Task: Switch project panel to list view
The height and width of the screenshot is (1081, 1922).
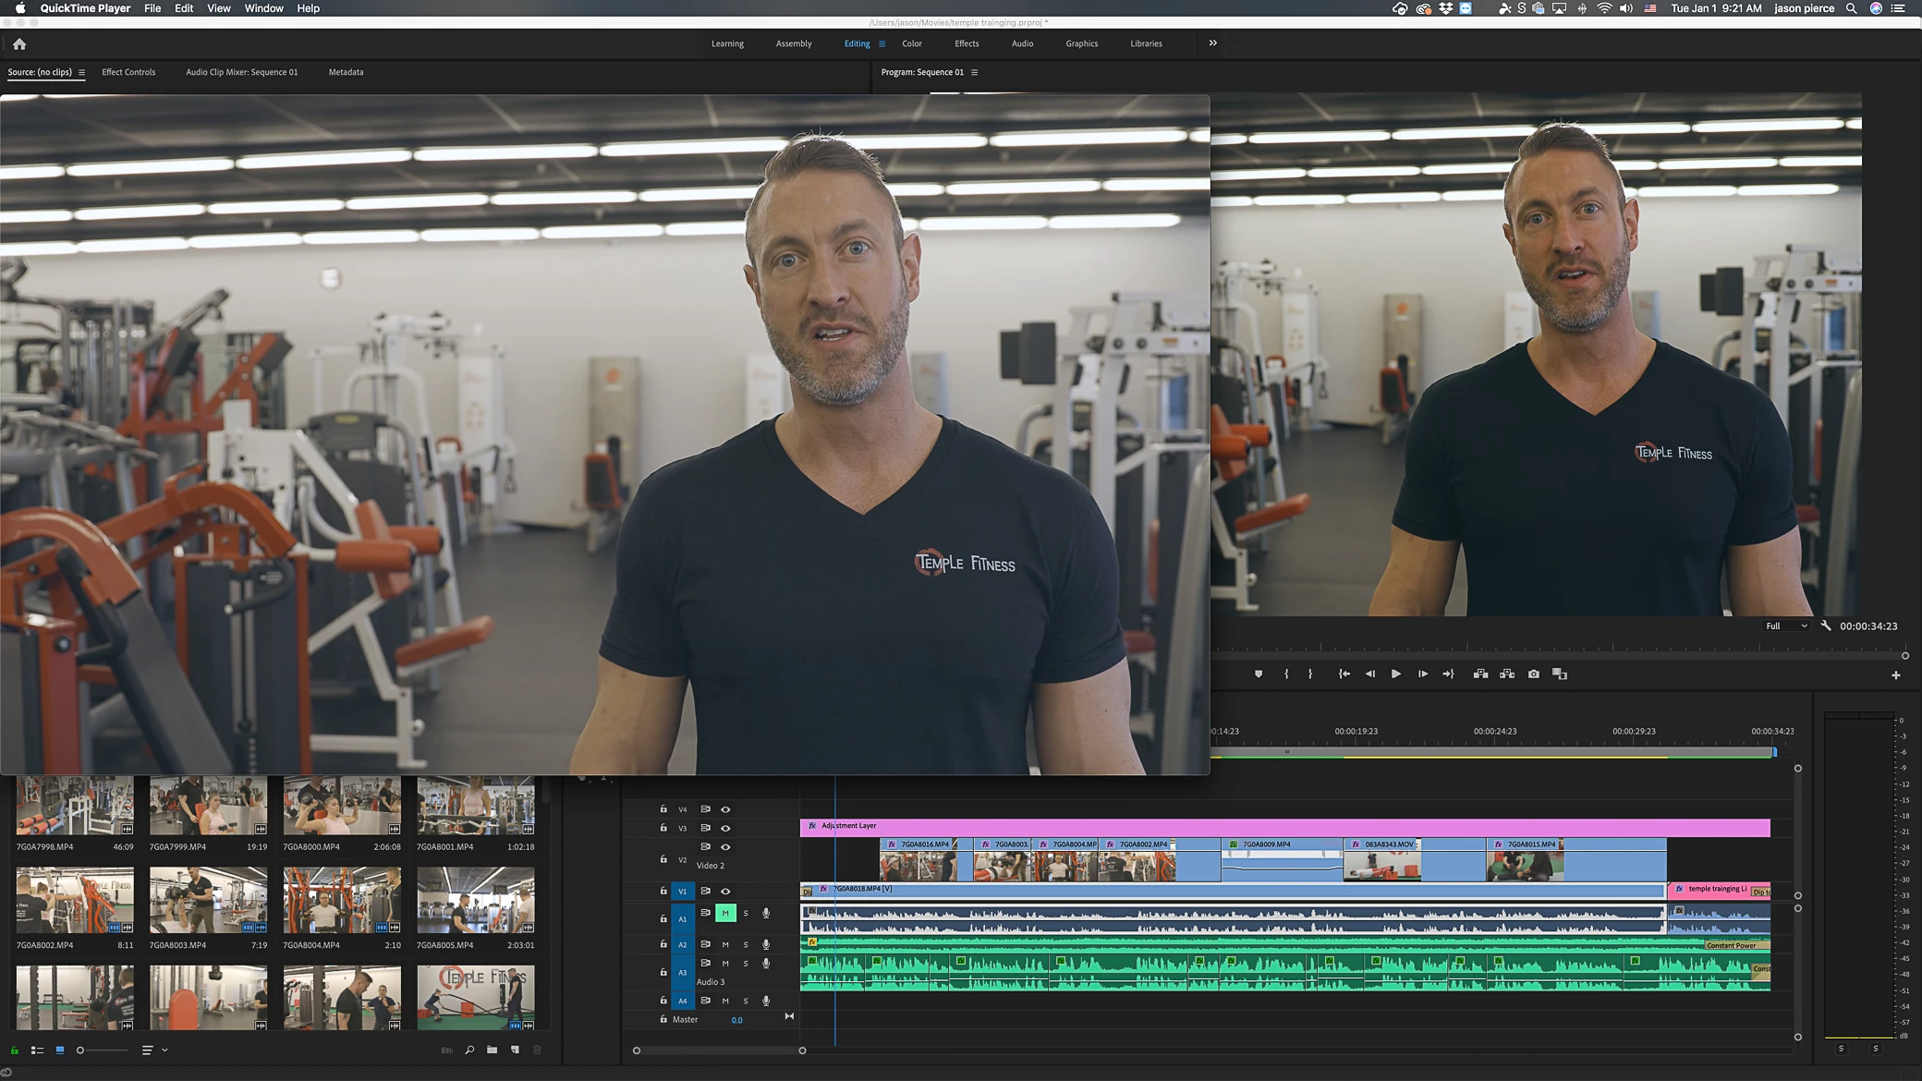Action: [x=38, y=1050]
